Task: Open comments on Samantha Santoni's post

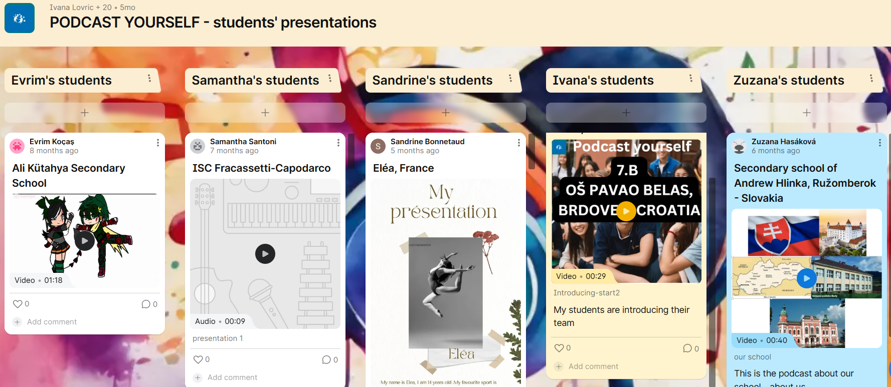Action: click(326, 359)
